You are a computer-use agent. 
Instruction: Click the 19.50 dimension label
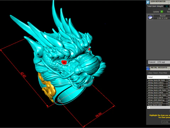coord(98,115)
